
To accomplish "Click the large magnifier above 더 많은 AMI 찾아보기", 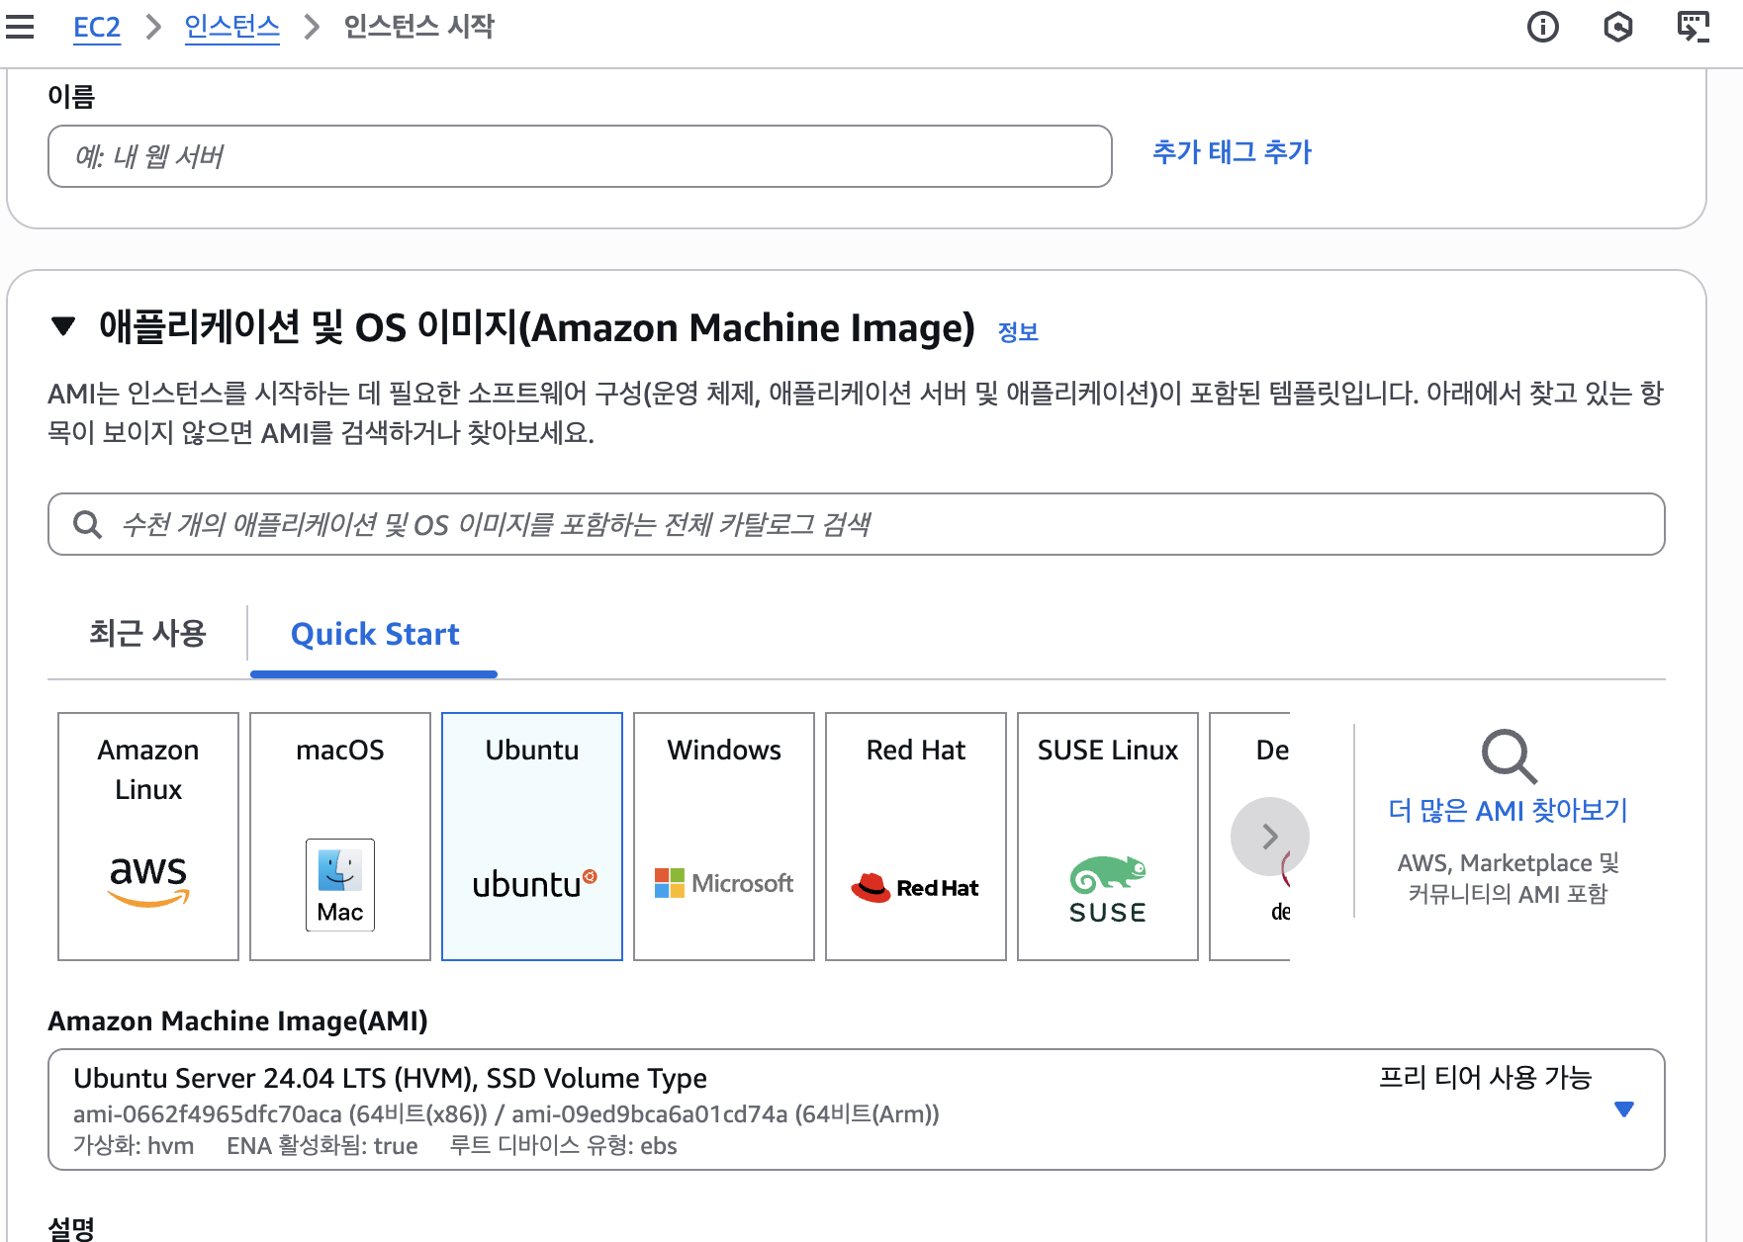I will [x=1509, y=756].
